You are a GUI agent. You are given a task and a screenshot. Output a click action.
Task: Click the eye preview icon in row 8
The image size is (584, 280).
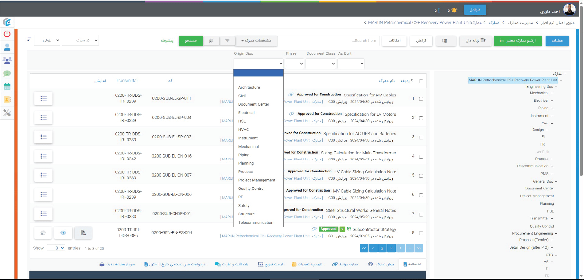pyautogui.click(x=63, y=233)
